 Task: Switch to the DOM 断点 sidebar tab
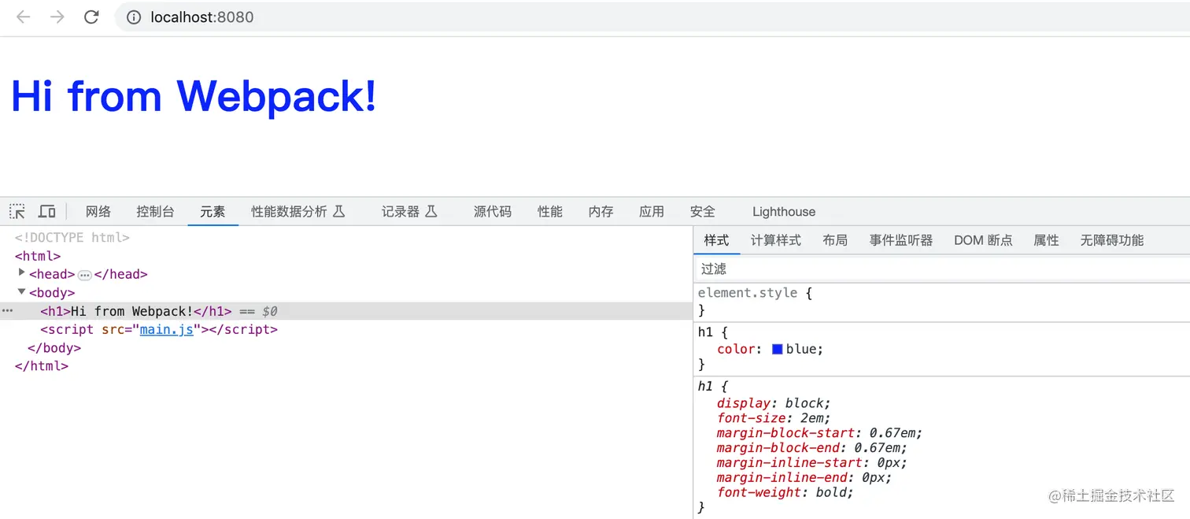coord(983,240)
